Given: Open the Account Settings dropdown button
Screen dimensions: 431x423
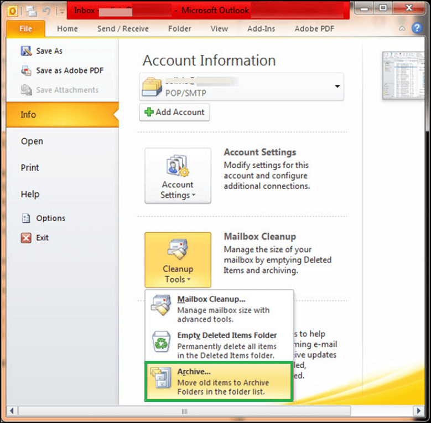Looking at the screenshot, I should [x=178, y=176].
